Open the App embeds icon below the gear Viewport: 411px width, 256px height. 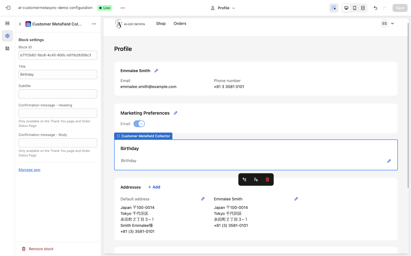pyautogui.click(x=7, y=48)
